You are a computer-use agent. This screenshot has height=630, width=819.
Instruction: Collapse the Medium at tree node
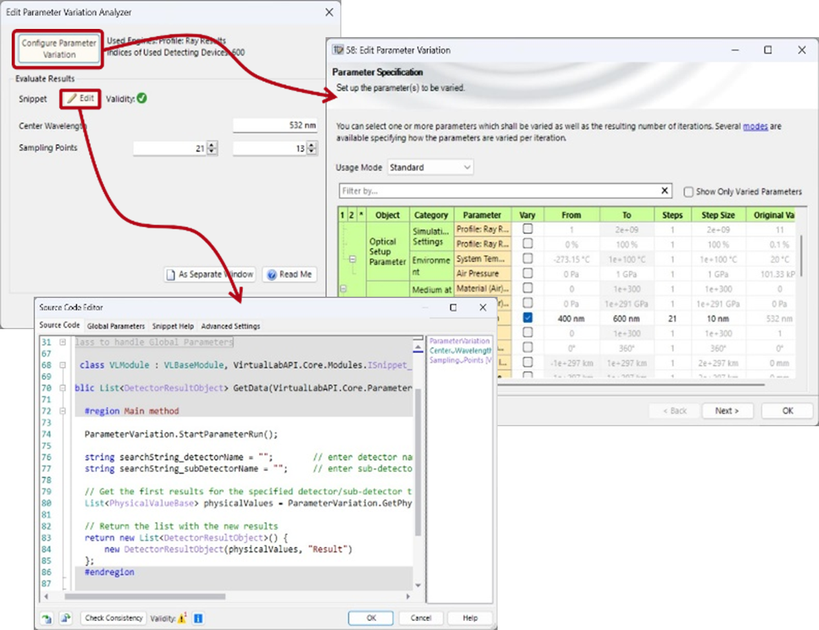[x=343, y=288]
